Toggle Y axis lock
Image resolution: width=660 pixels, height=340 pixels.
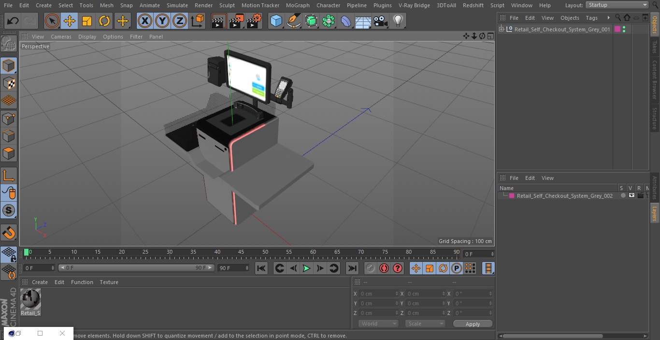pyautogui.click(x=162, y=21)
